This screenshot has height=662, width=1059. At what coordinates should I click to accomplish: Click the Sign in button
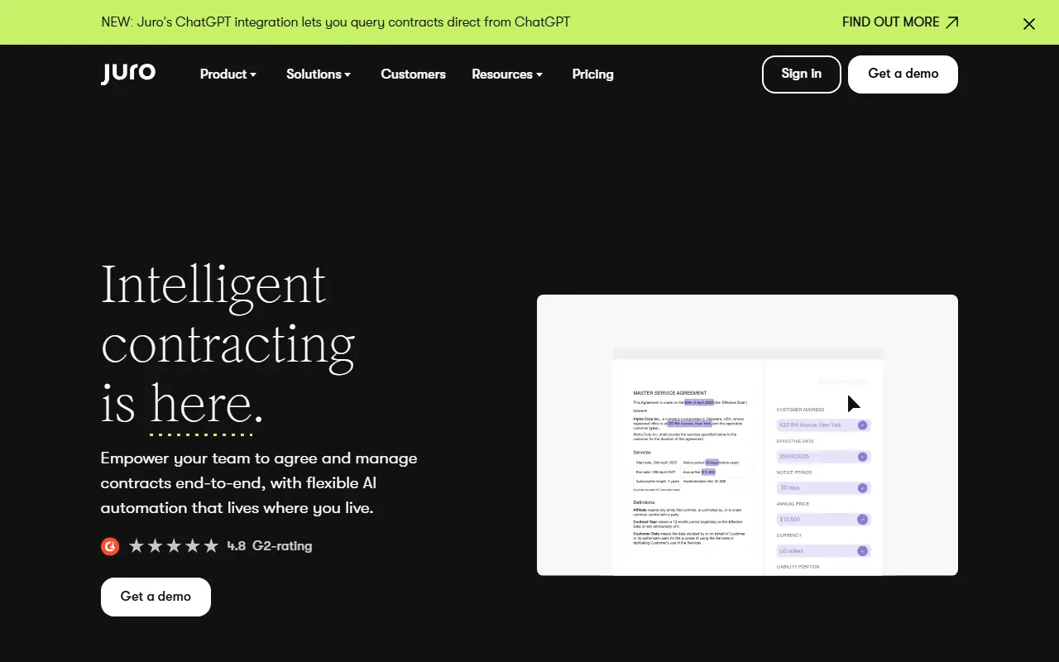[801, 74]
